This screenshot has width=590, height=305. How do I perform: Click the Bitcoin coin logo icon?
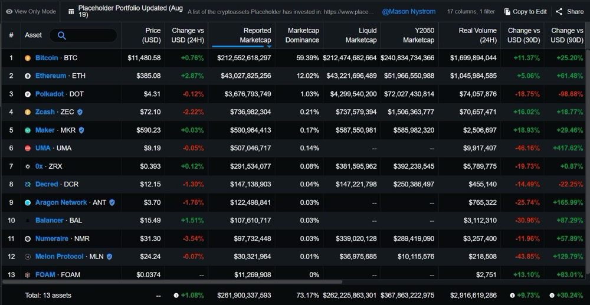[x=28, y=58]
